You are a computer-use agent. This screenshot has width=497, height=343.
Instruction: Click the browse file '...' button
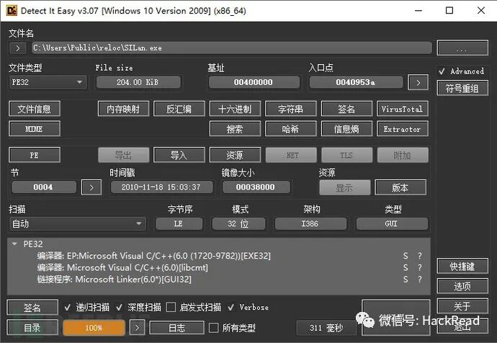coord(462,48)
